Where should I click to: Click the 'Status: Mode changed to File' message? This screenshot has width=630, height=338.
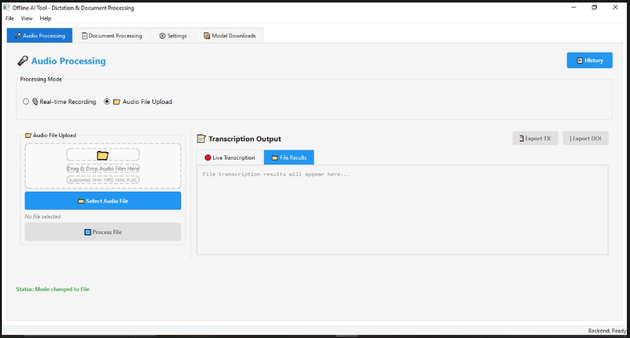click(x=53, y=289)
